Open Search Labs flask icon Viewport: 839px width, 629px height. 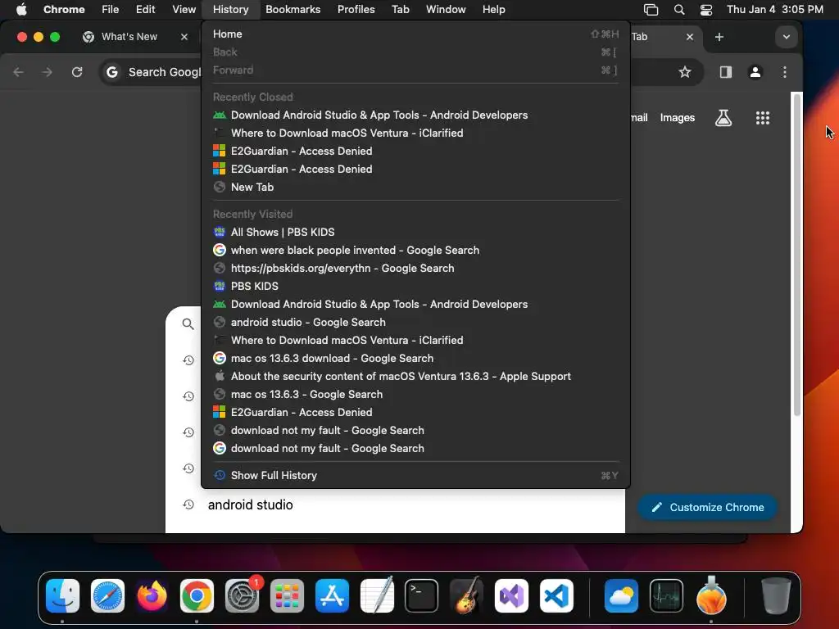pos(723,118)
